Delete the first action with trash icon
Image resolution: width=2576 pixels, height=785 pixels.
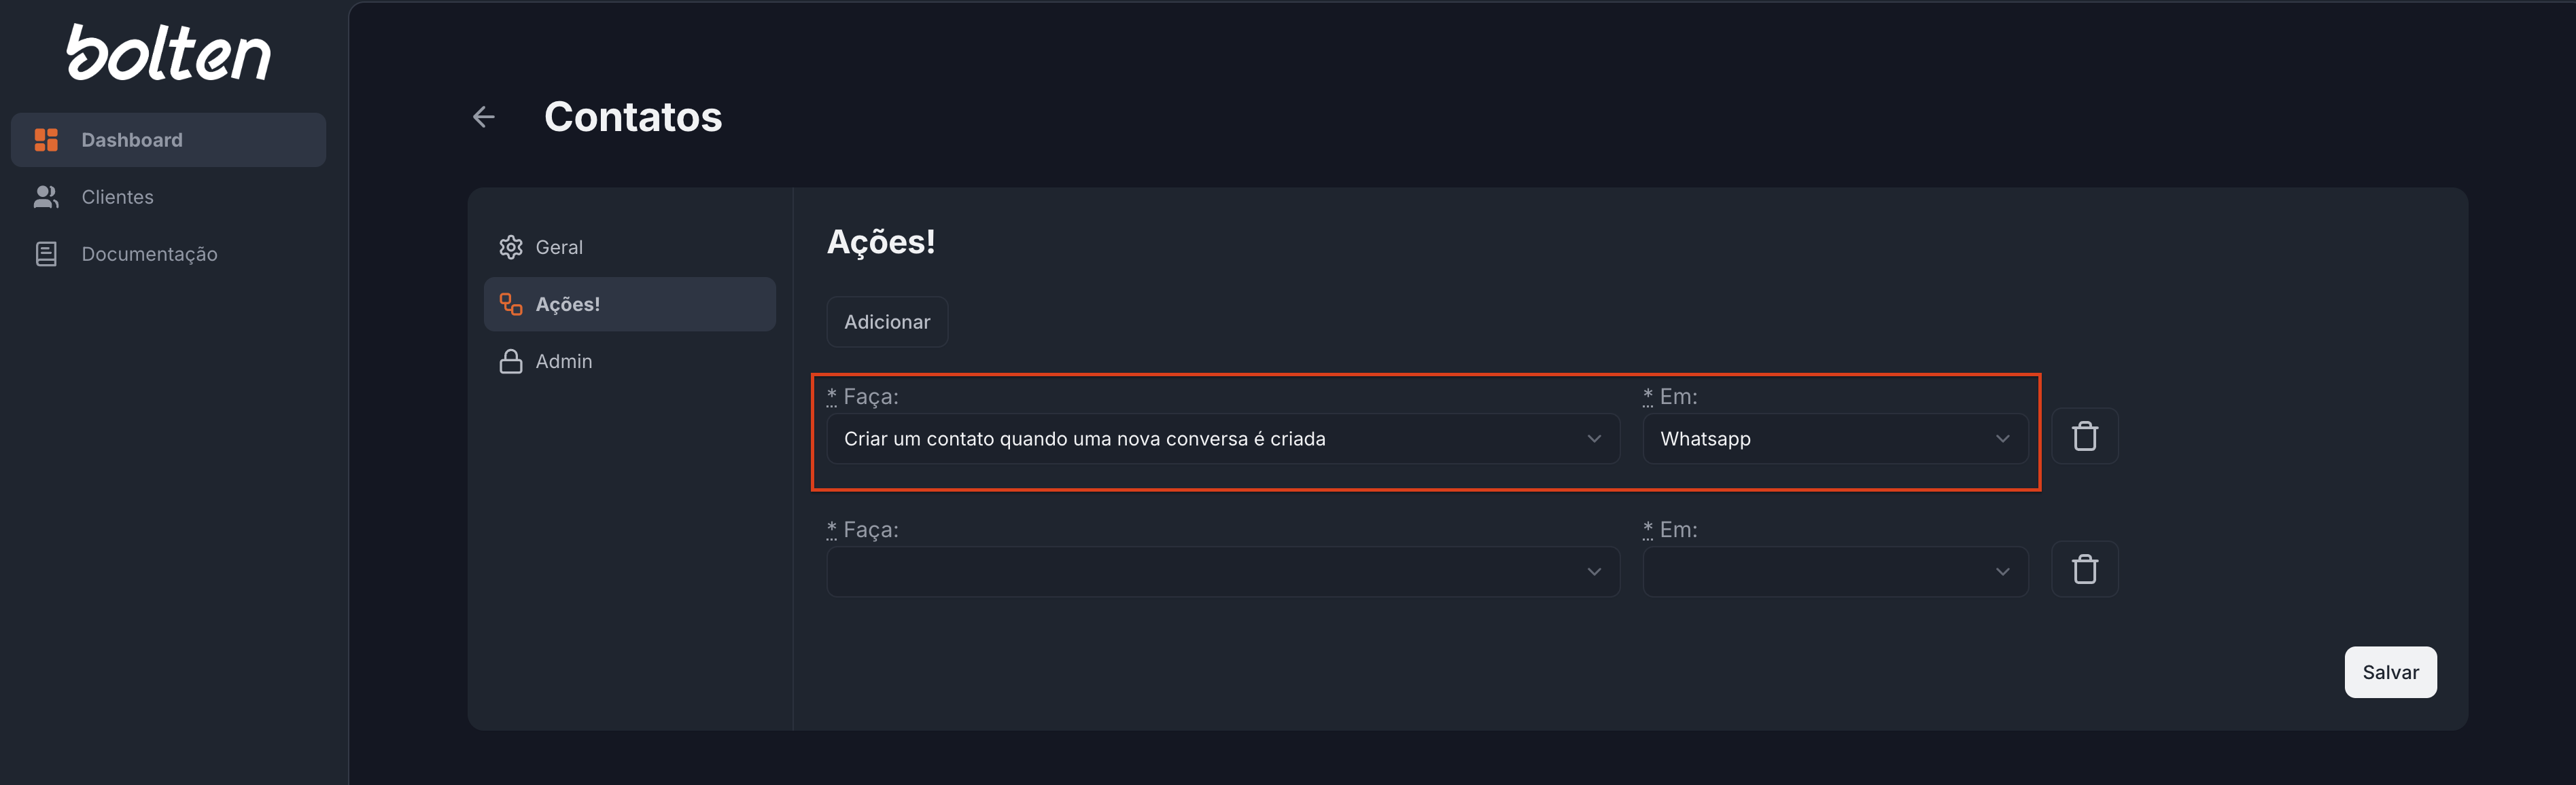2084,437
